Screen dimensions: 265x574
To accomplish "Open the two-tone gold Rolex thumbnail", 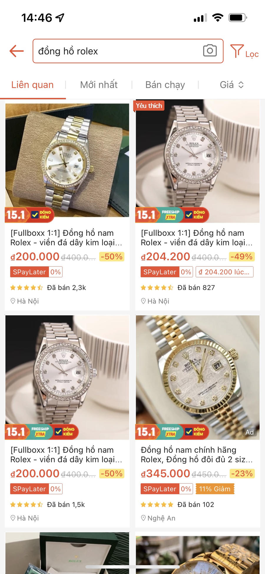I will [x=67, y=160].
